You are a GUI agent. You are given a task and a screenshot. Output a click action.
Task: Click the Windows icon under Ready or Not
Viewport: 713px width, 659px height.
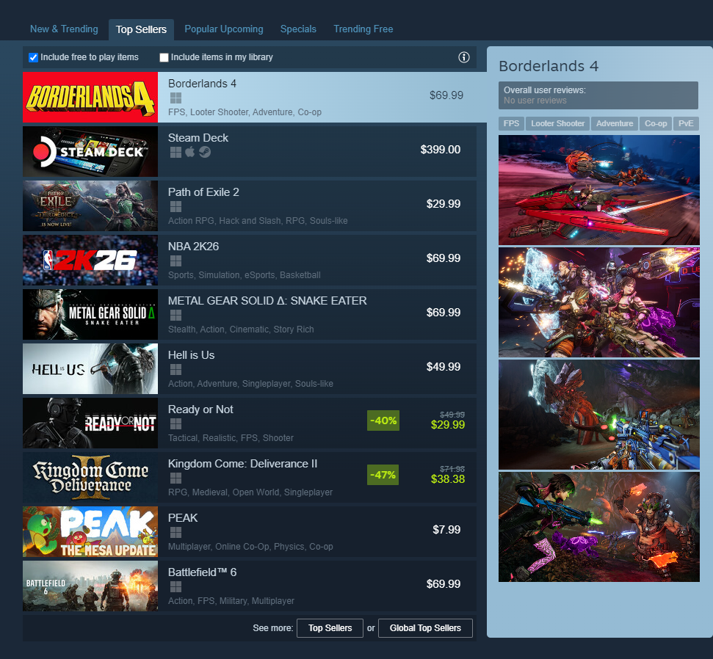point(175,424)
